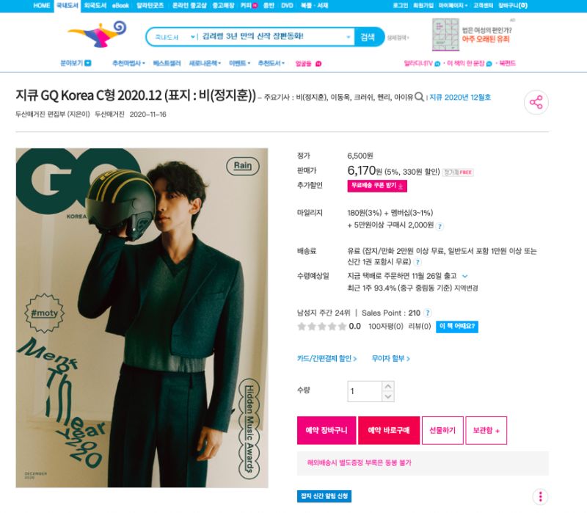The height and width of the screenshot is (513, 587).
Task: Open the Sales Point help question mark
Action: [428, 313]
